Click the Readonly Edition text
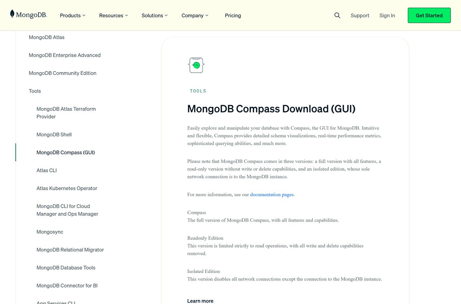Screen dimensions: 461x304 pos(205,238)
